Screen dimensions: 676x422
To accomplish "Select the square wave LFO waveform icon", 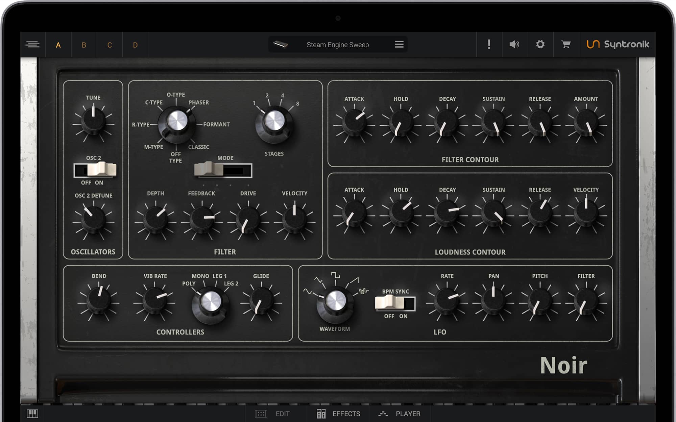I will point(335,275).
